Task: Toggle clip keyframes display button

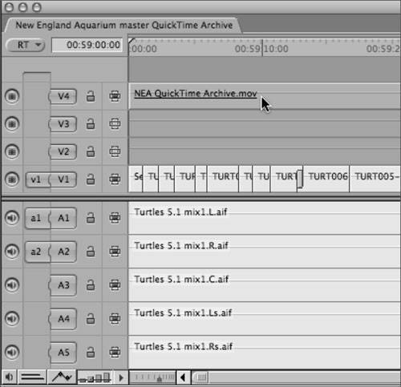Action: [x=32, y=377]
